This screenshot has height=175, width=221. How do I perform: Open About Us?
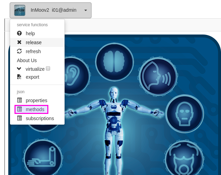(x=27, y=60)
